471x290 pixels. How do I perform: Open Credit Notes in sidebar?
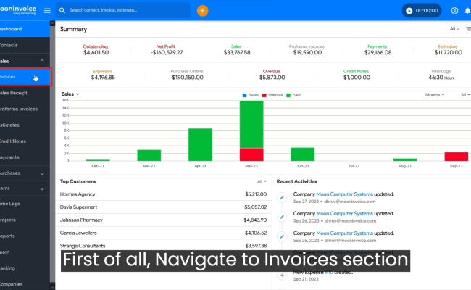click(x=25, y=141)
